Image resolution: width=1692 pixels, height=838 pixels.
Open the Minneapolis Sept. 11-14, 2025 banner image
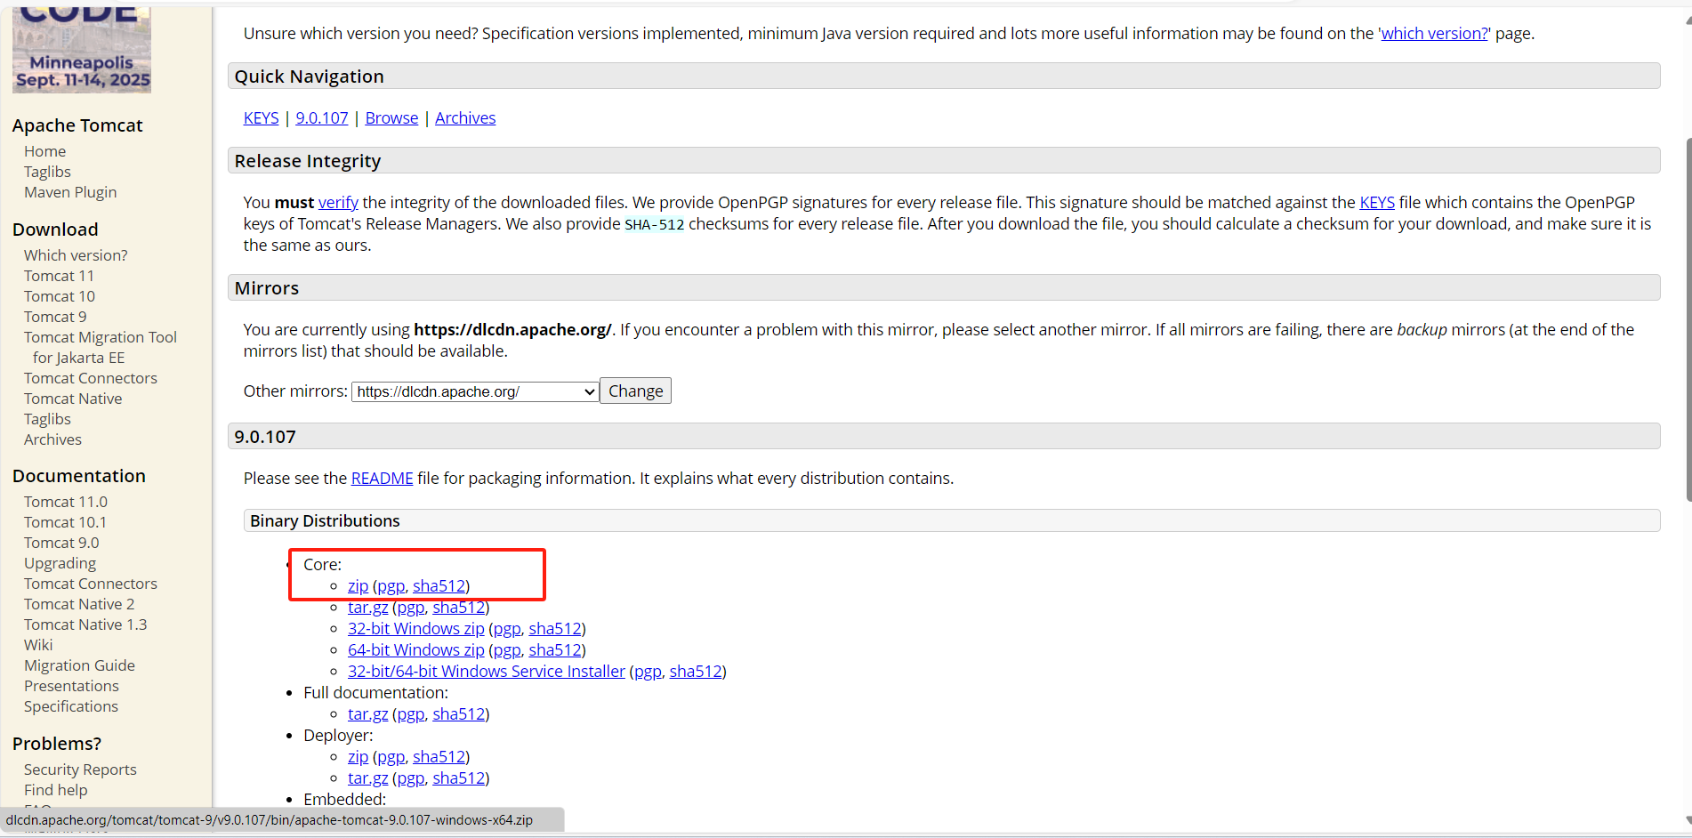(x=82, y=50)
